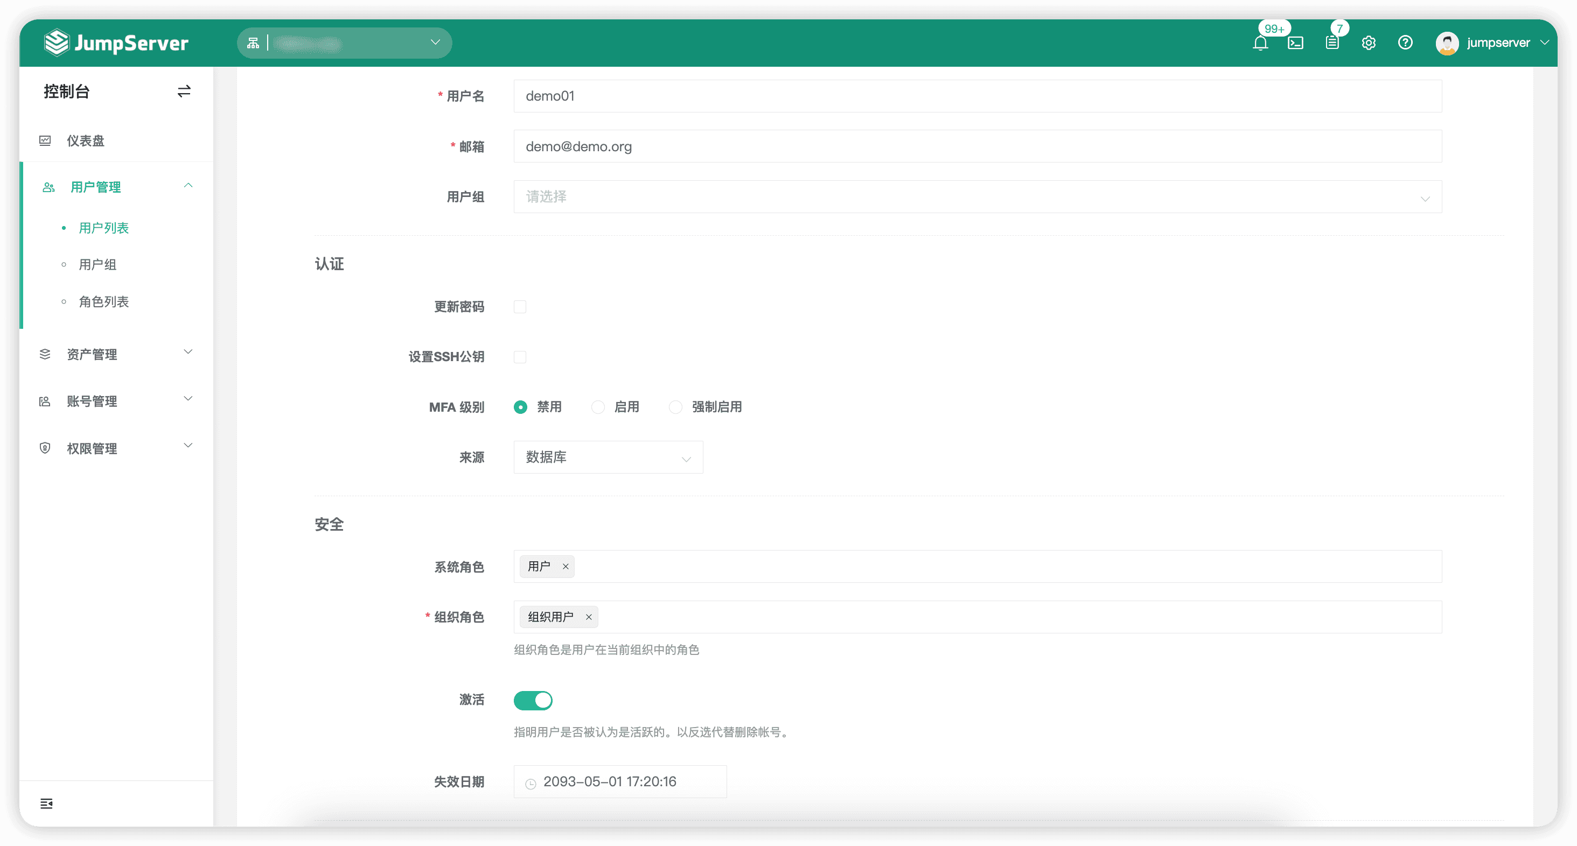The image size is (1577, 846).
Task: Remove the 组织用户 organization role tag
Action: (x=589, y=617)
